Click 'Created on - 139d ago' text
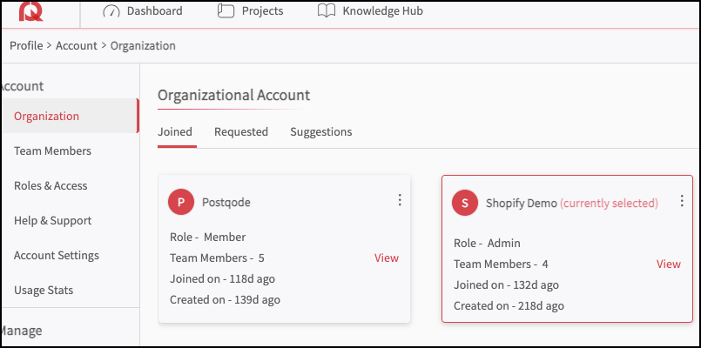Image resolution: width=701 pixels, height=348 pixels. pyautogui.click(x=225, y=300)
